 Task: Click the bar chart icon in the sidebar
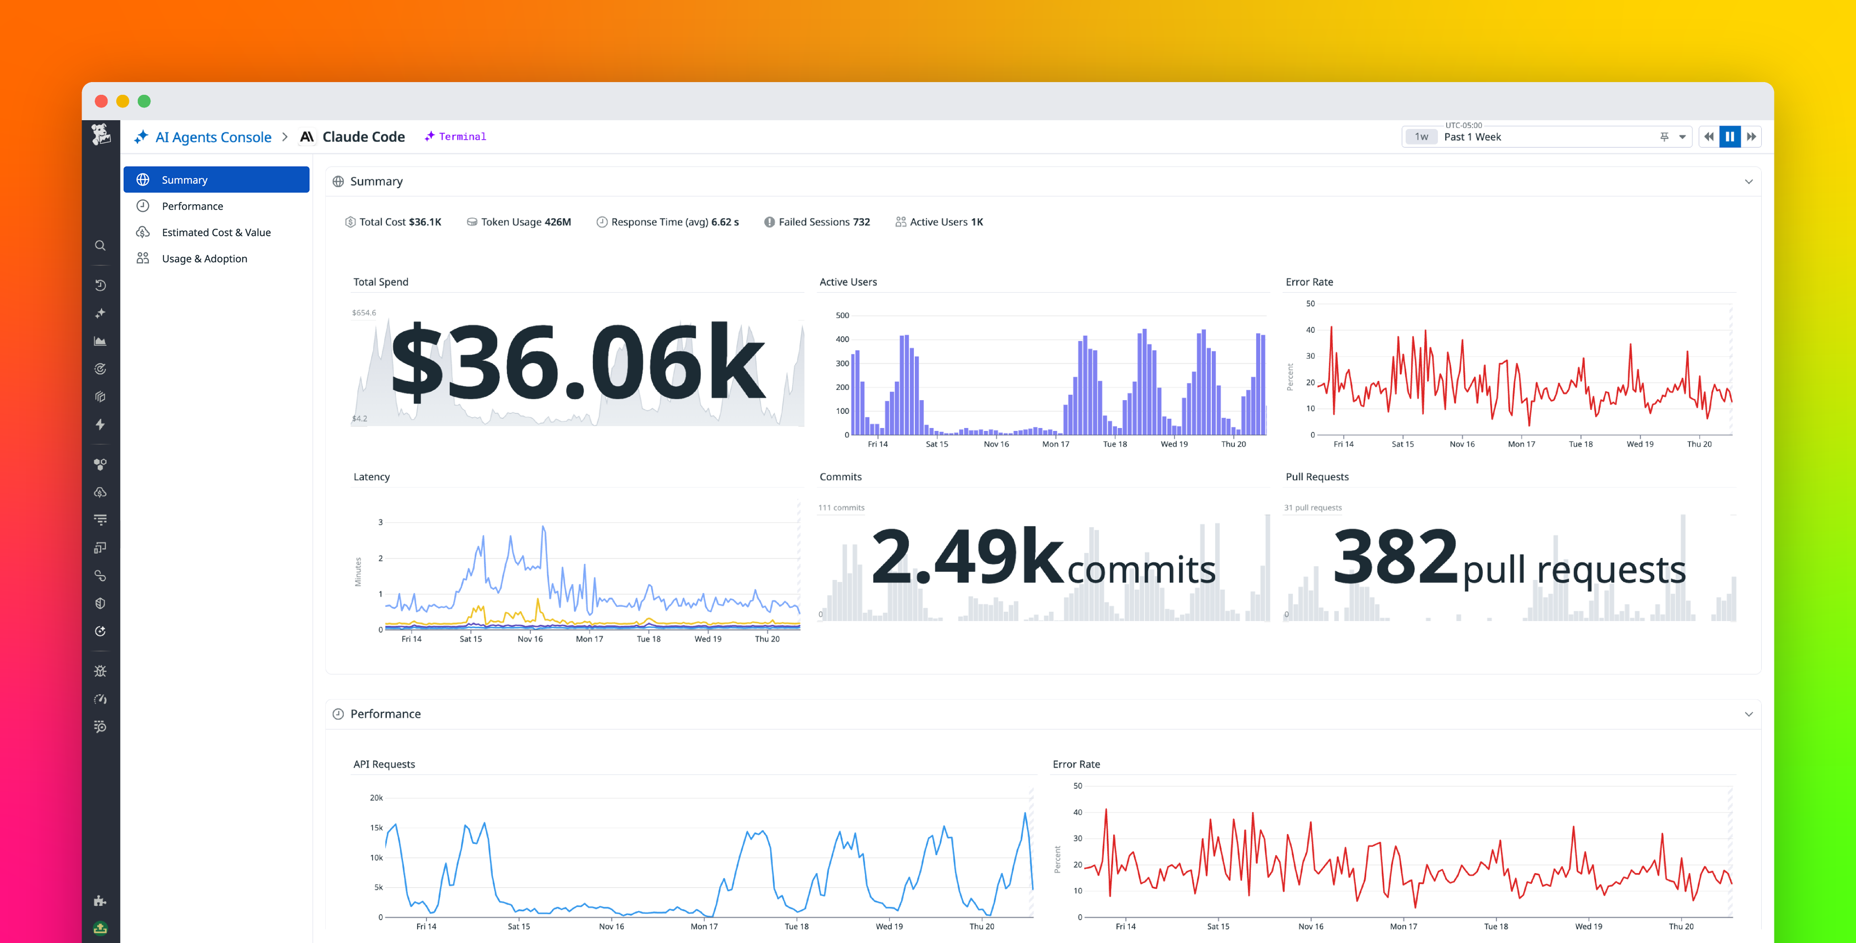101,341
